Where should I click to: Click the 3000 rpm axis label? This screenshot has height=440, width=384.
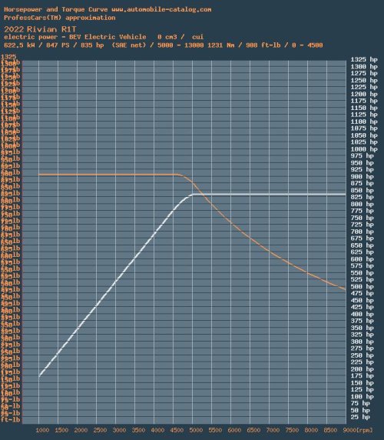(119, 430)
